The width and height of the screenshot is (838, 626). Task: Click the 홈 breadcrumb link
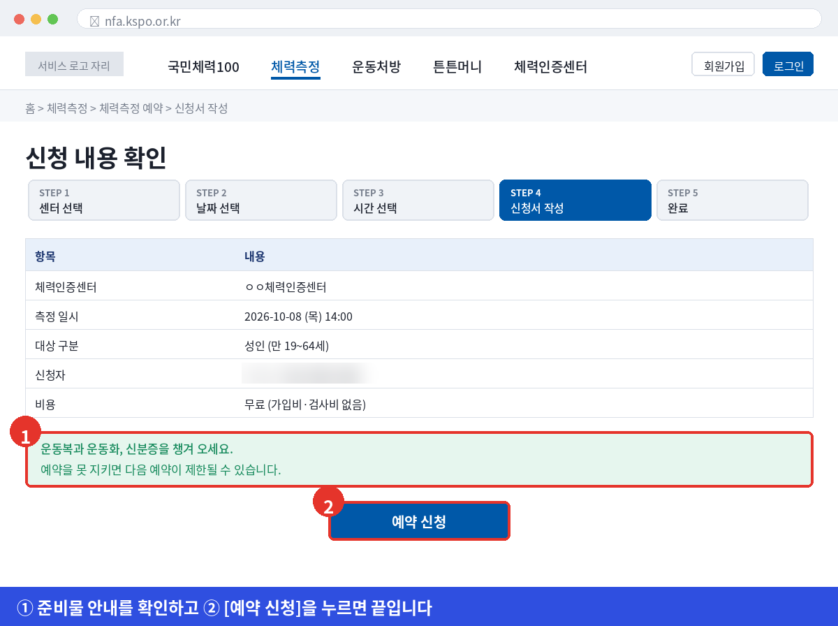pyautogui.click(x=30, y=108)
